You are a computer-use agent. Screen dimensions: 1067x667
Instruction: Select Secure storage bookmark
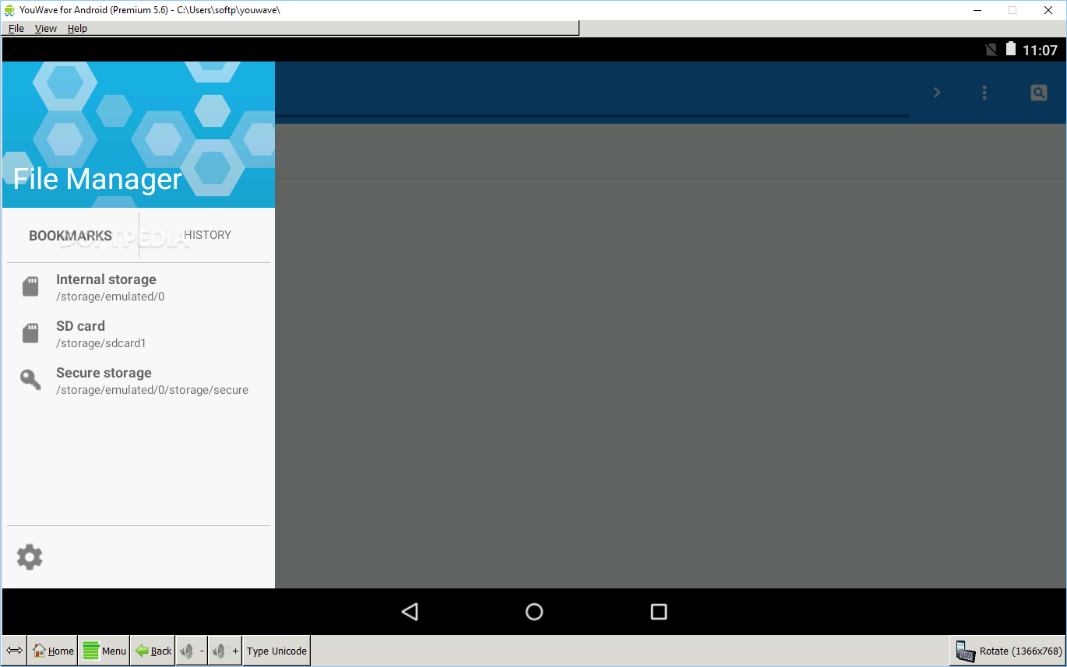click(x=139, y=380)
